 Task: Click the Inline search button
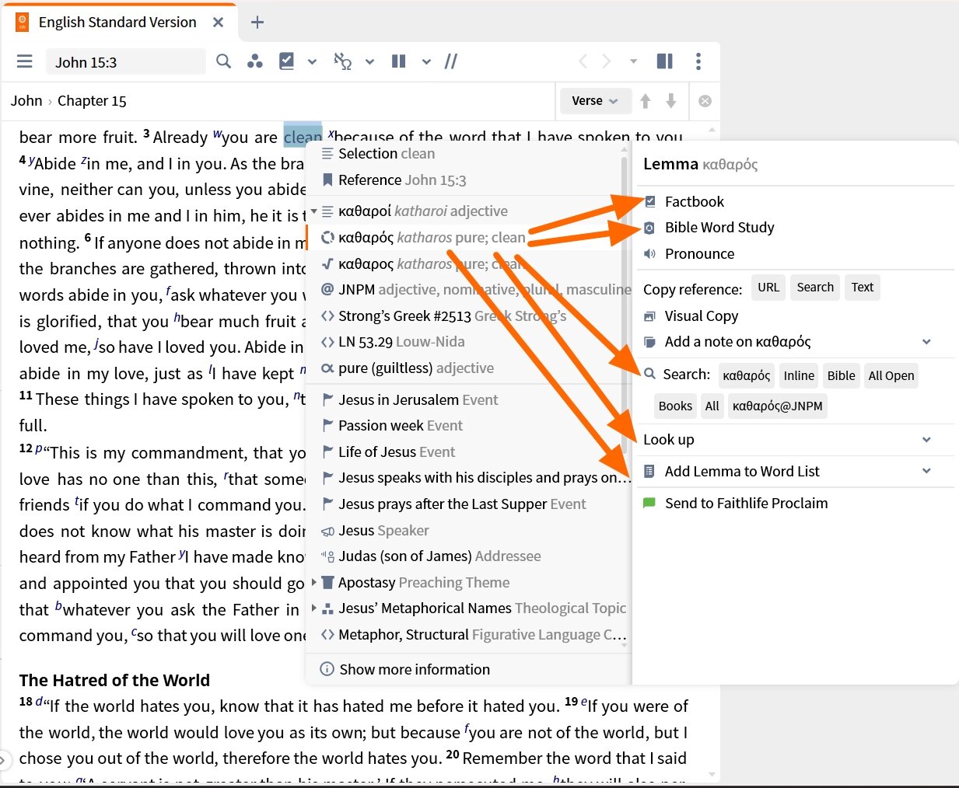(x=799, y=376)
